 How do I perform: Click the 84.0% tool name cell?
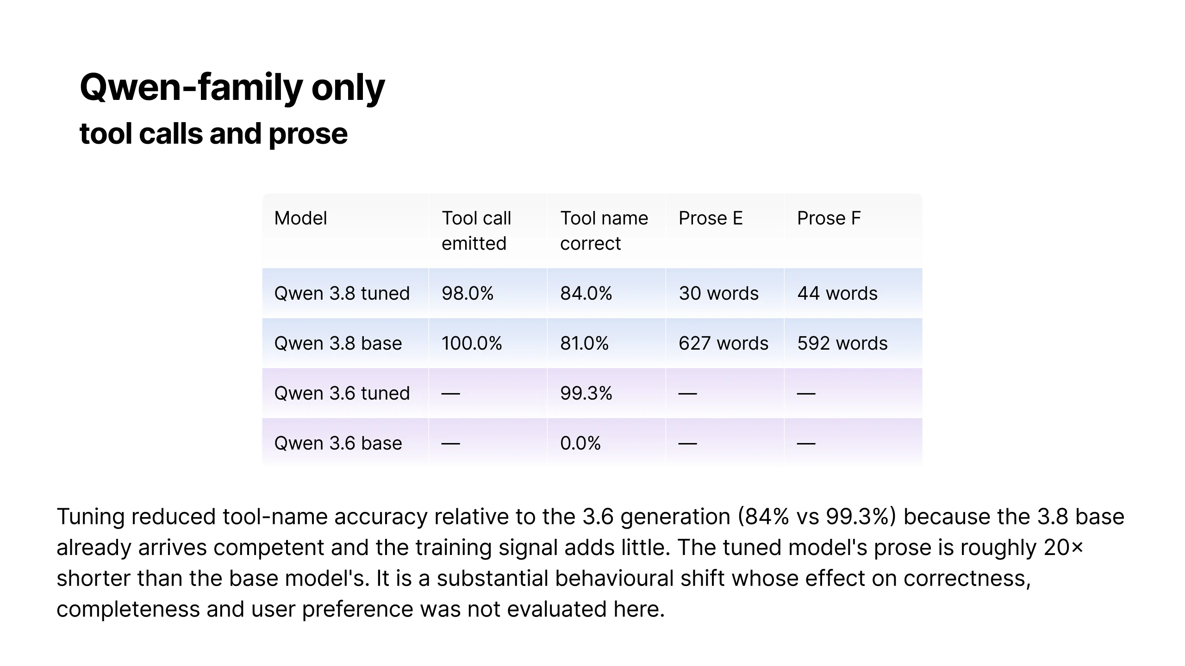click(x=586, y=293)
